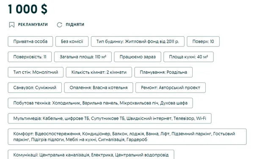Click the Опалення: Власна котельня tag

[x=99, y=88]
